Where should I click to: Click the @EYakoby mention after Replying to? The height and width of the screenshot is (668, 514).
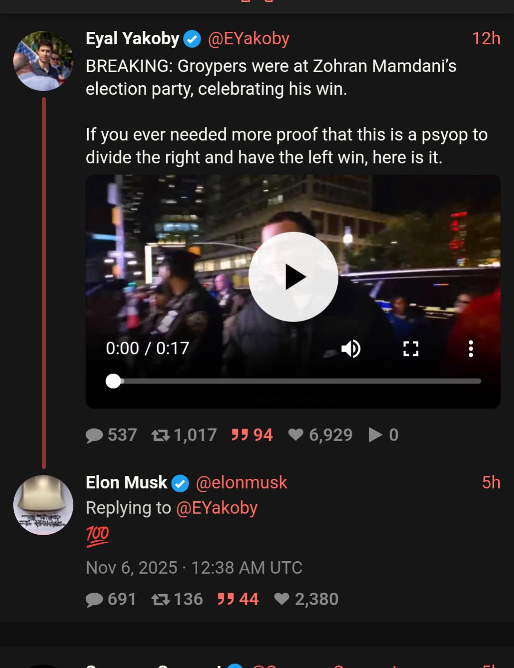[217, 508]
